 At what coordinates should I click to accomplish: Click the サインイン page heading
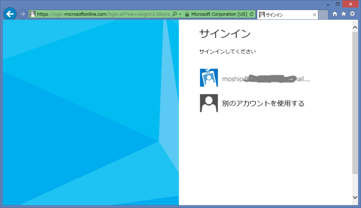point(225,34)
